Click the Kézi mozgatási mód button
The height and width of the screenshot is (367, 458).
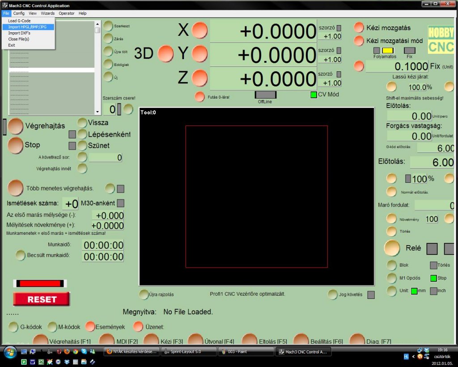click(359, 41)
